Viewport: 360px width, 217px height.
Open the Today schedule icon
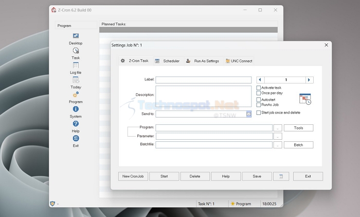click(76, 80)
